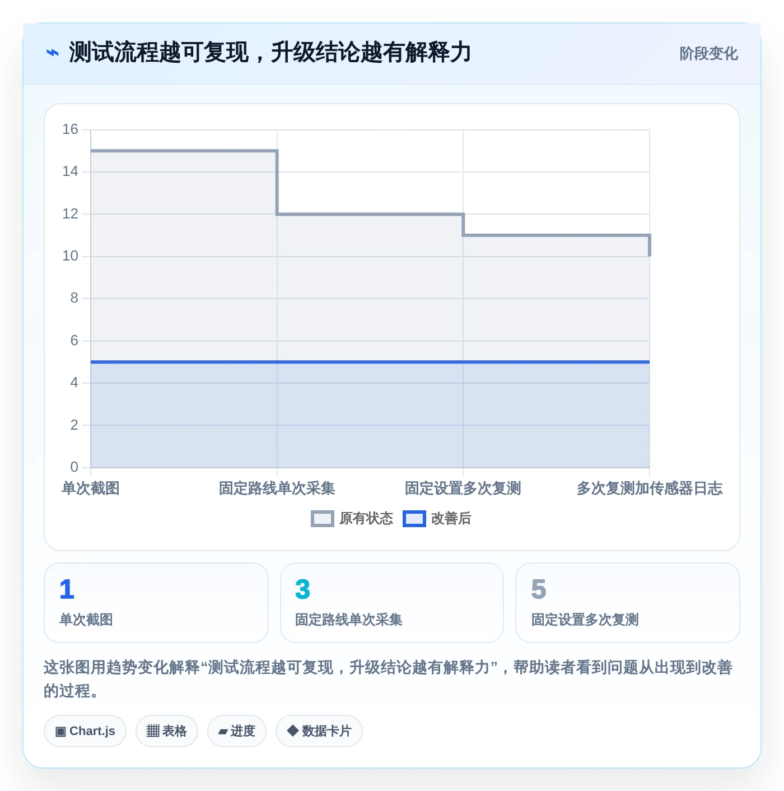Click the gray step segment at value 12
This screenshot has height=791, width=784.
click(x=370, y=214)
